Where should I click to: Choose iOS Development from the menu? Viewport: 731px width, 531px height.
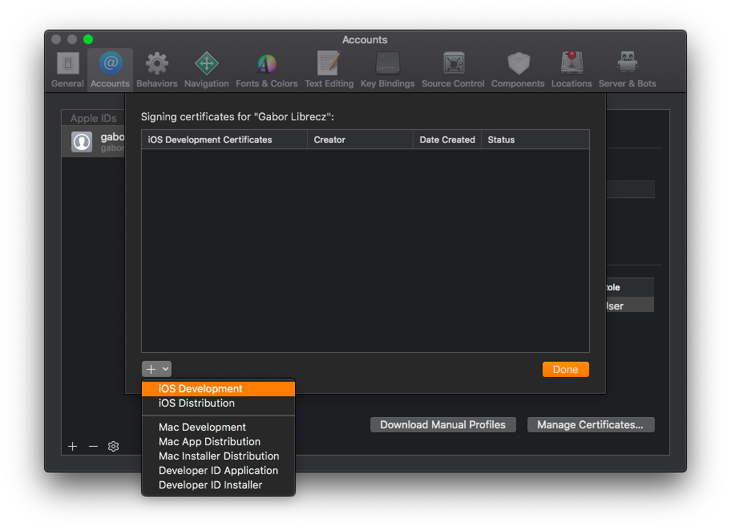click(x=218, y=389)
